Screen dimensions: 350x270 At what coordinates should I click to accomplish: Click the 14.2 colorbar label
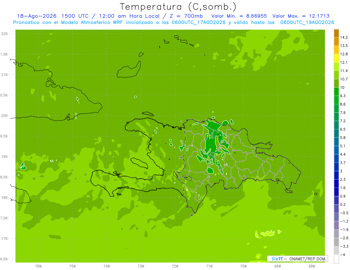(344, 37)
